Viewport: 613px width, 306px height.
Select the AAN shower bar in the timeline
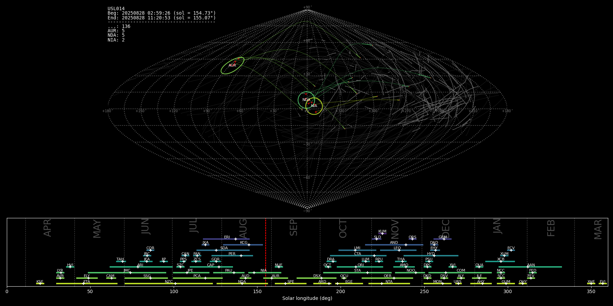[x=530, y=267]
